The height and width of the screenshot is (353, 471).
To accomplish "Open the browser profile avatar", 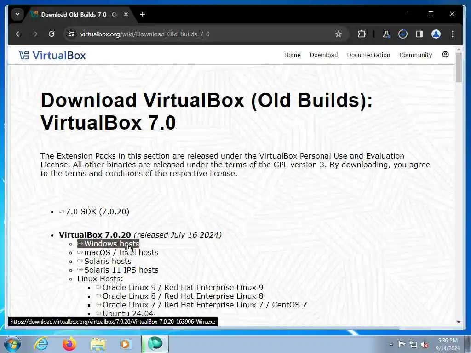I will coord(436,34).
